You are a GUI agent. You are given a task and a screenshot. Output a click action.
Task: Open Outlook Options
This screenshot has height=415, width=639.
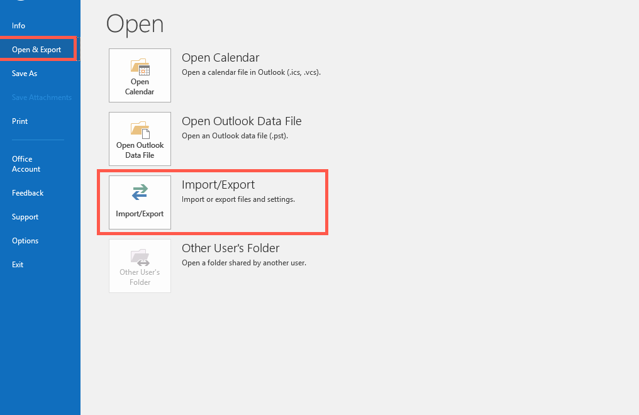click(x=25, y=240)
